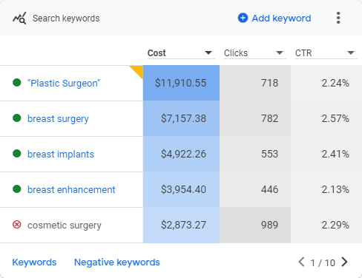362x278 pixels.
Task: Toggle green status dot for breast enhancement
Action: pyautogui.click(x=17, y=189)
